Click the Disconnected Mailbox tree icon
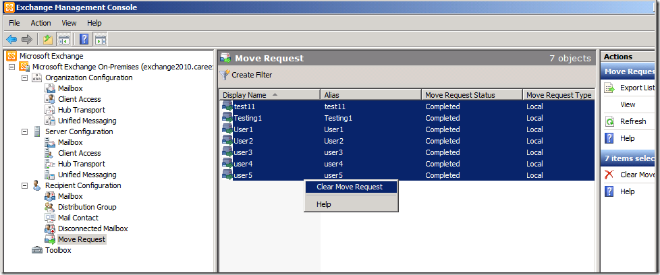 (50, 228)
